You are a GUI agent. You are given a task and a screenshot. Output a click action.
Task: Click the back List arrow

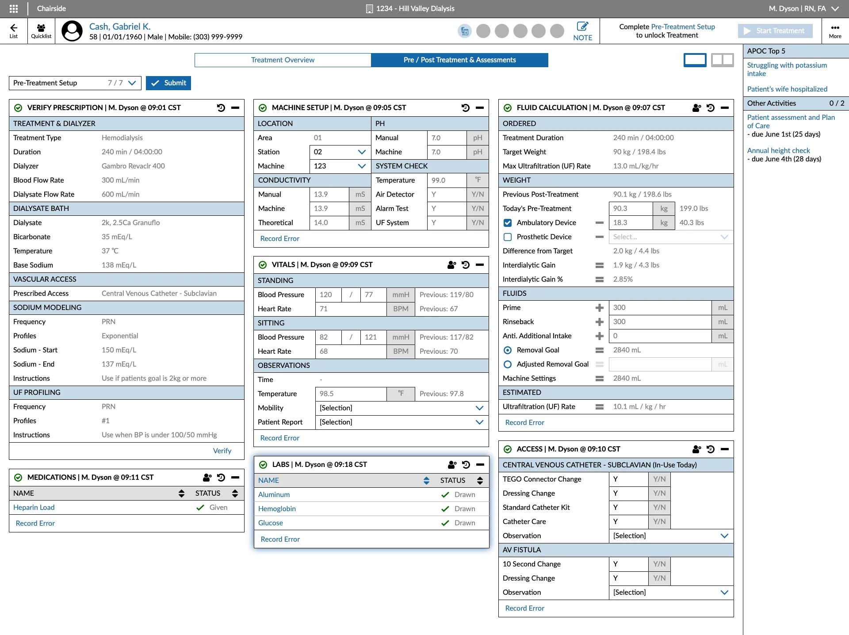[14, 30]
